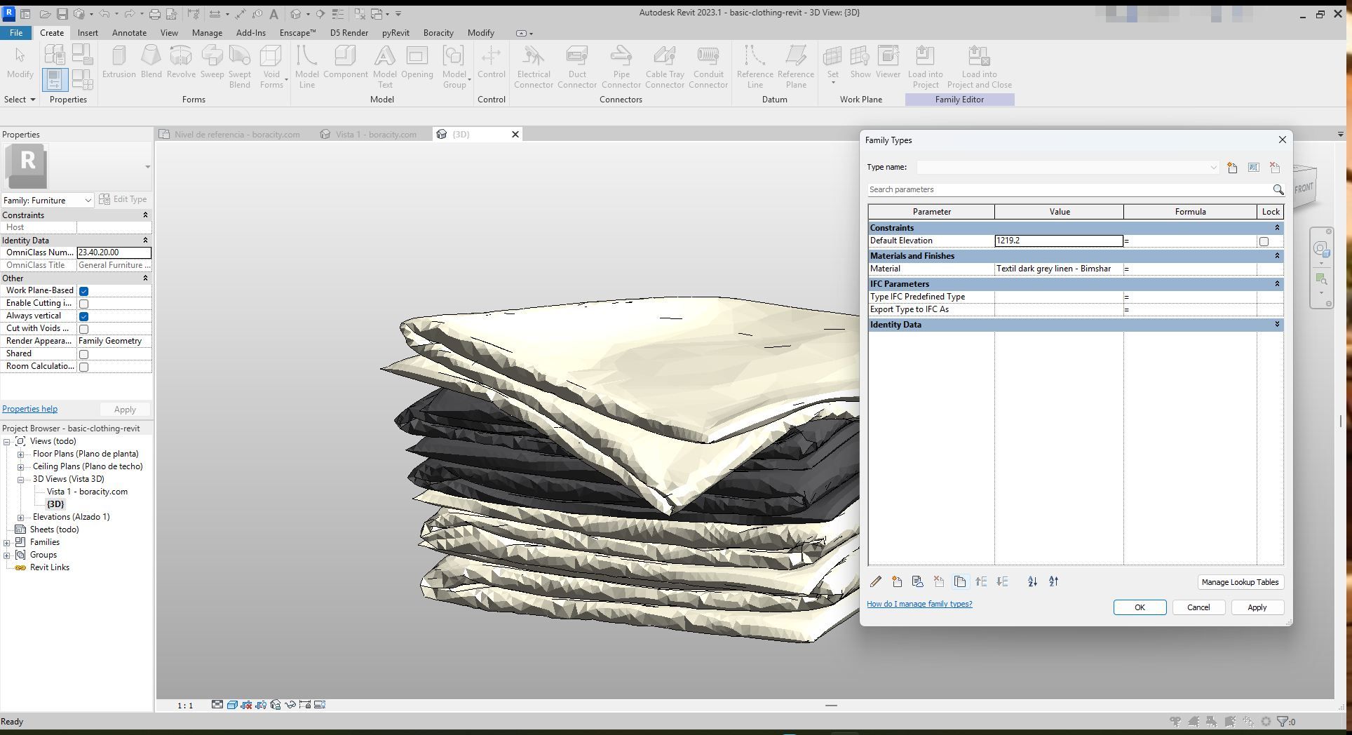Click the Material value cell

point(1059,269)
